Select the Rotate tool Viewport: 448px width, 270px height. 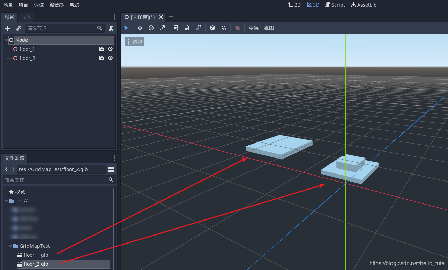[x=151, y=28]
